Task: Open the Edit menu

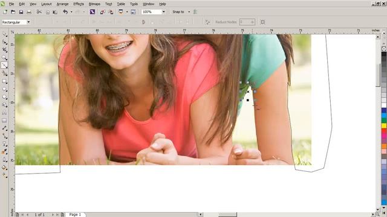Action: [22, 4]
